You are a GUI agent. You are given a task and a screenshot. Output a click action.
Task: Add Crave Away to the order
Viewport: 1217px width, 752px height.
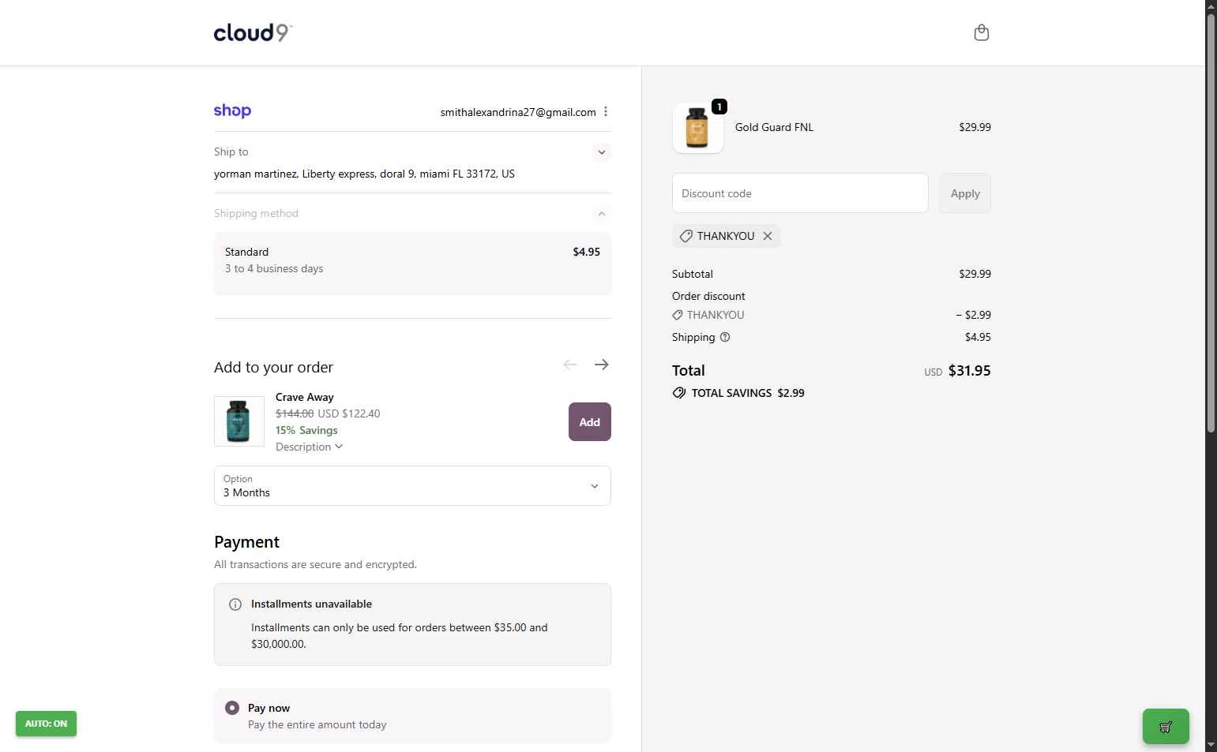[590, 422]
